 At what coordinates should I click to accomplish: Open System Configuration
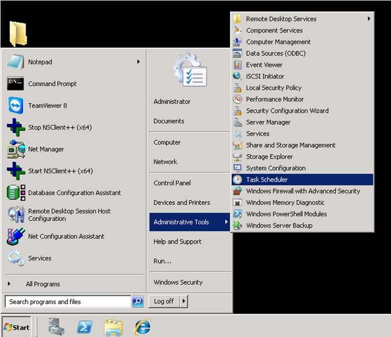coord(302,168)
